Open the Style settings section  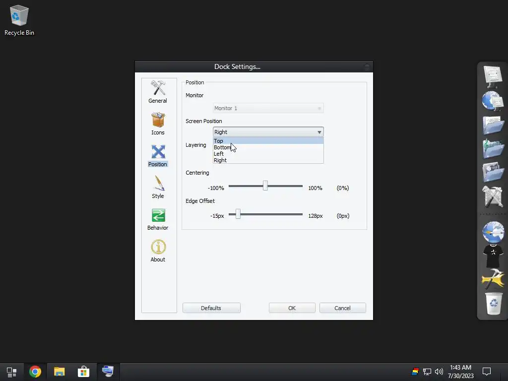[158, 187]
